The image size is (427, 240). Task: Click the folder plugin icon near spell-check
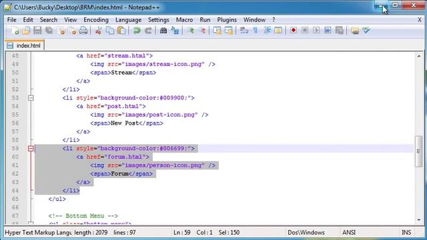(354, 31)
